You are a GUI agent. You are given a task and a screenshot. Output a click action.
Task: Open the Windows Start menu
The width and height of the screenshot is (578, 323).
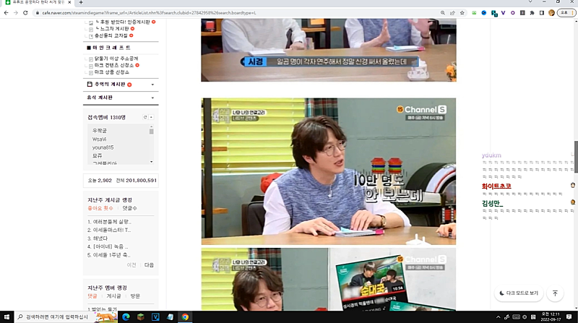tap(7, 316)
